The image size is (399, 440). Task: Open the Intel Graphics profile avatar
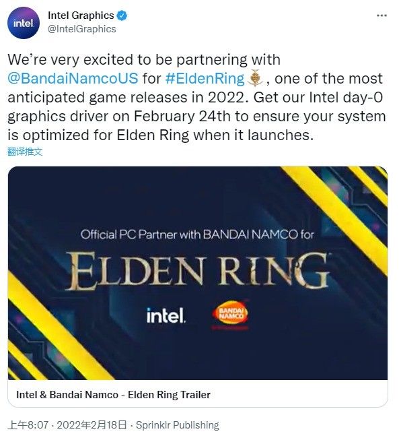tap(24, 23)
